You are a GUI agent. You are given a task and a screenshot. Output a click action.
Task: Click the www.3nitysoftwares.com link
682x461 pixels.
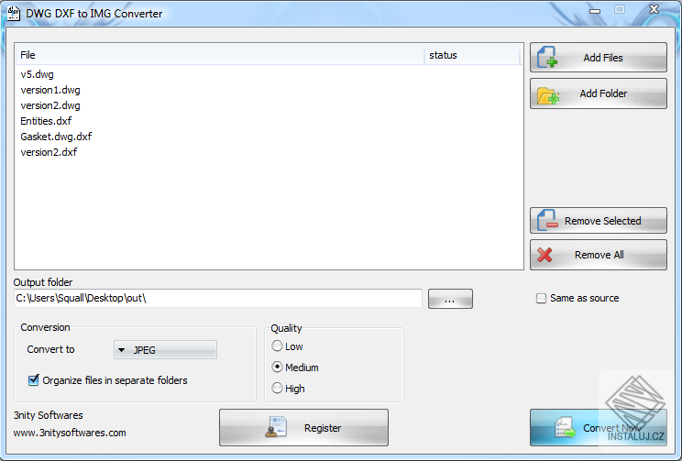(x=70, y=433)
